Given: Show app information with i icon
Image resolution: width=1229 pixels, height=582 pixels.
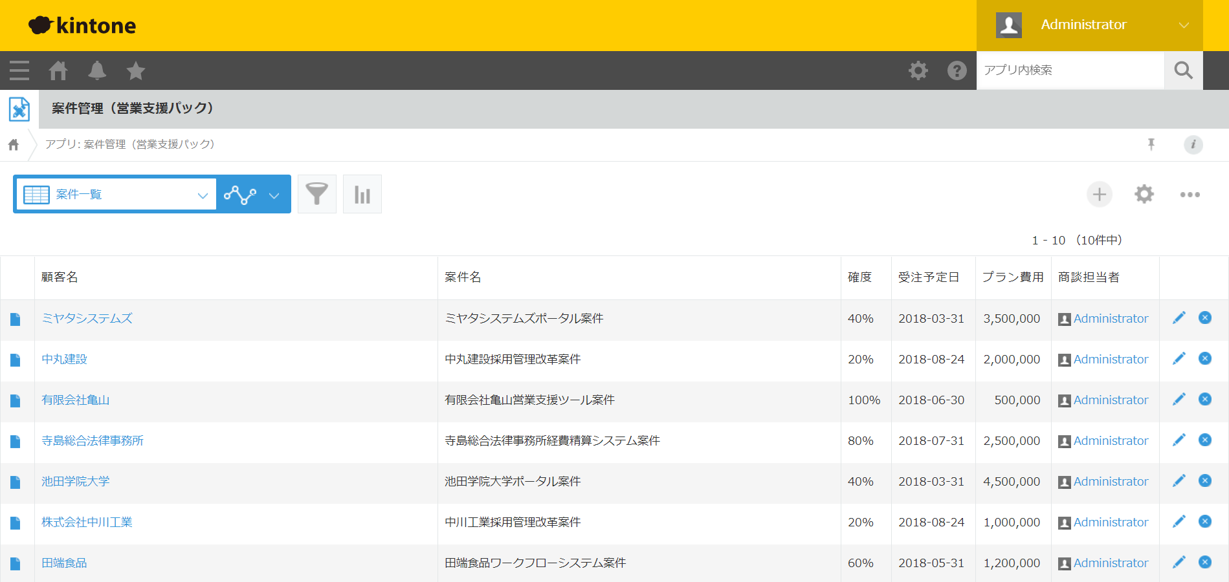Looking at the screenshot, I should (1193, 144).
